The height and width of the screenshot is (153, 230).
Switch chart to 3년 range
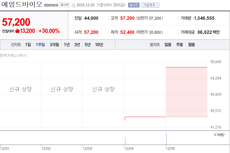pos(77,45)
